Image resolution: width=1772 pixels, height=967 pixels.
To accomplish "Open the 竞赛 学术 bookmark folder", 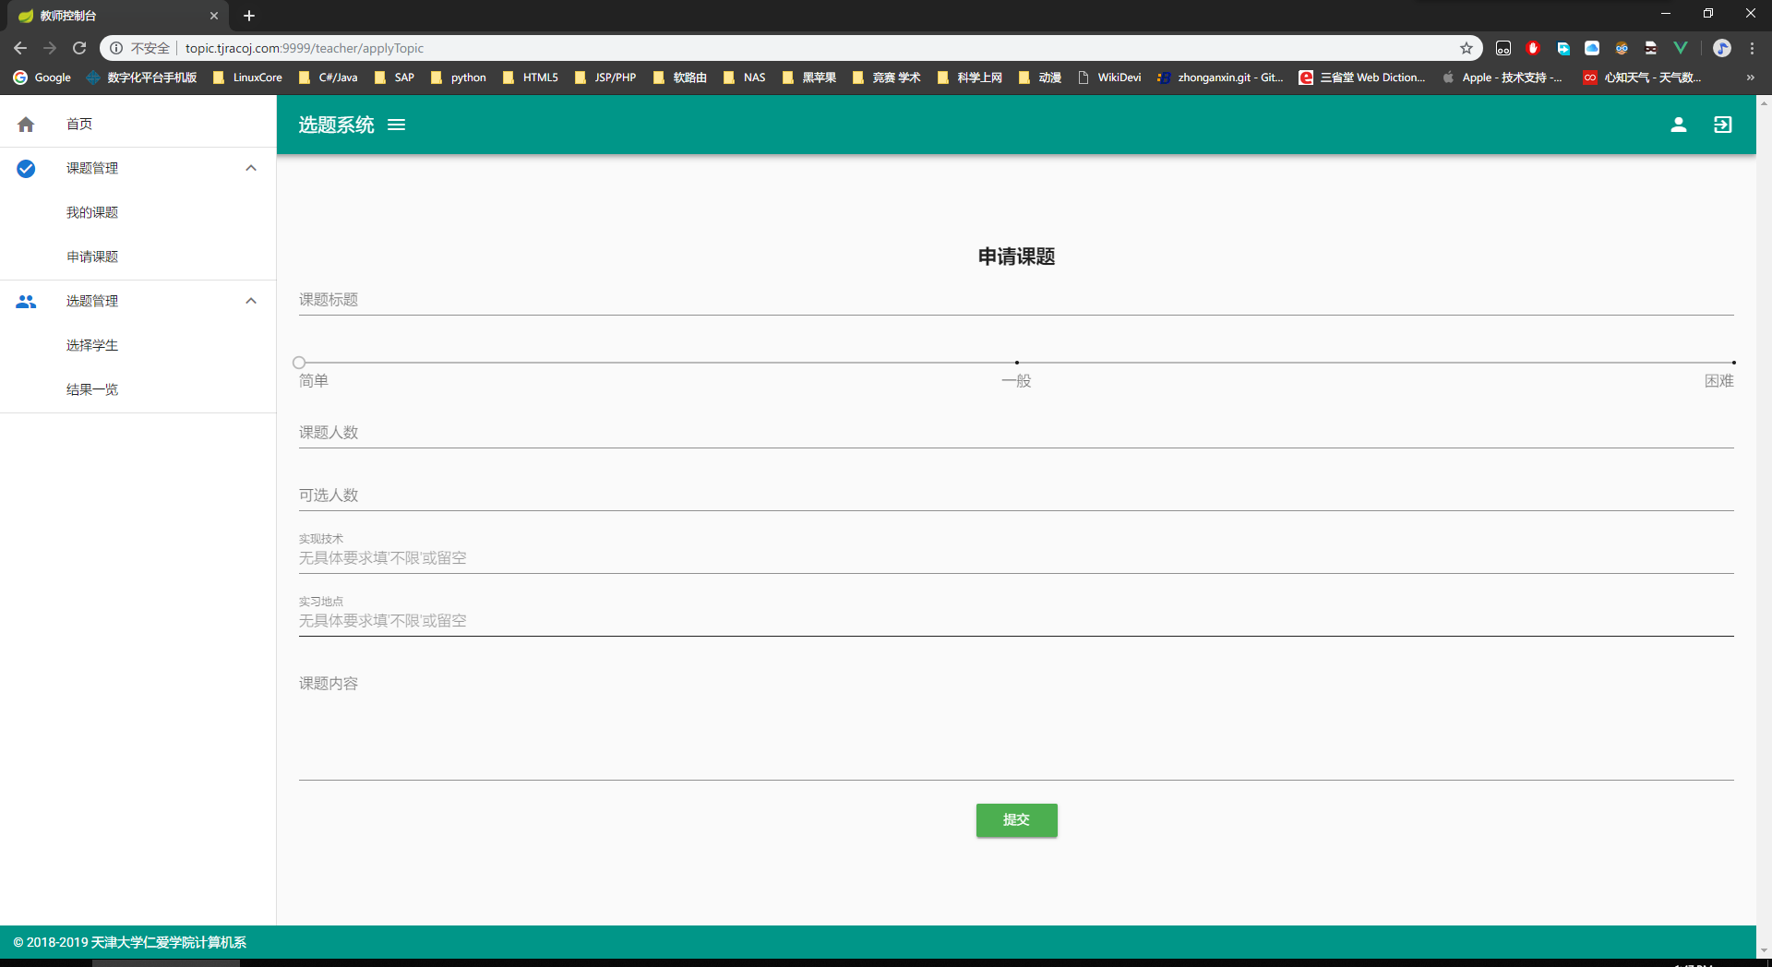I will tap(886, 78).
